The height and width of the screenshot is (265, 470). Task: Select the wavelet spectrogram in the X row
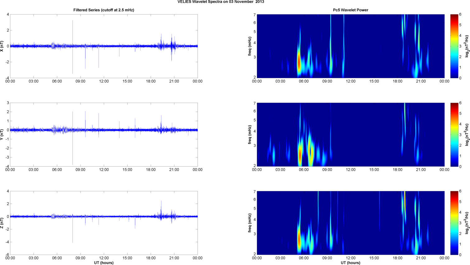point(351,46)
